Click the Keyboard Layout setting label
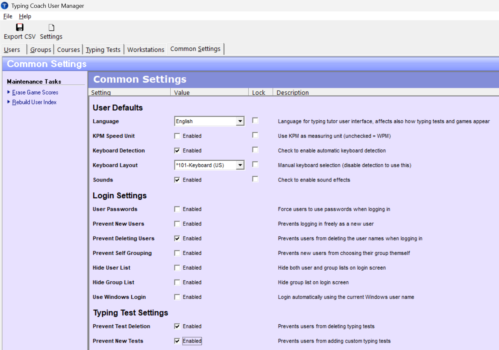499x350 pixels. tap(115, 165)
